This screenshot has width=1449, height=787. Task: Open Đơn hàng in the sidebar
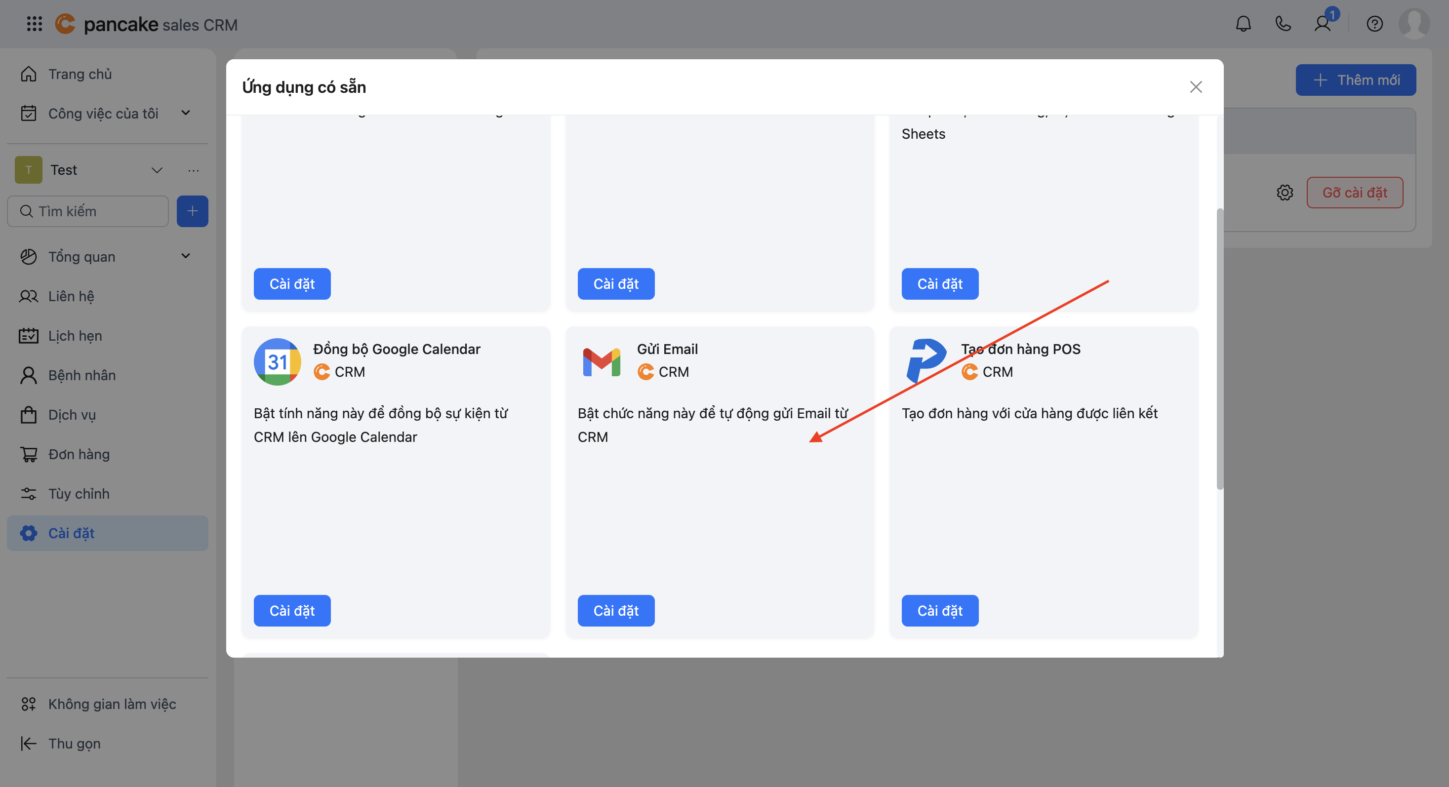click(x=79, y=454)
